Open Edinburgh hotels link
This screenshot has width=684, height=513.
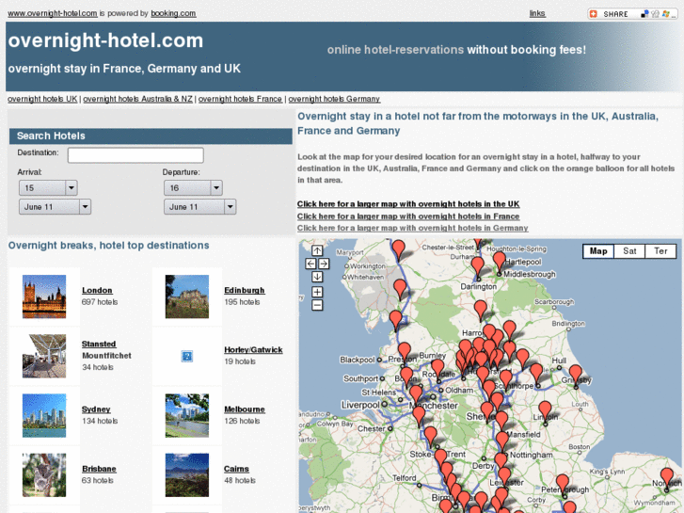point(245,290)
